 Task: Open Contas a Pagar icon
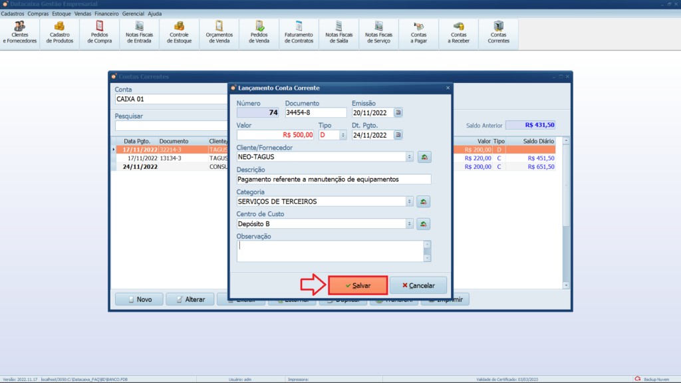(419, 32)
